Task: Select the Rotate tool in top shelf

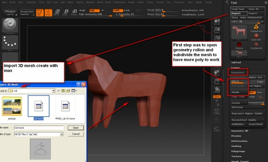Action: pyautogui.click(x=74, y=12)
